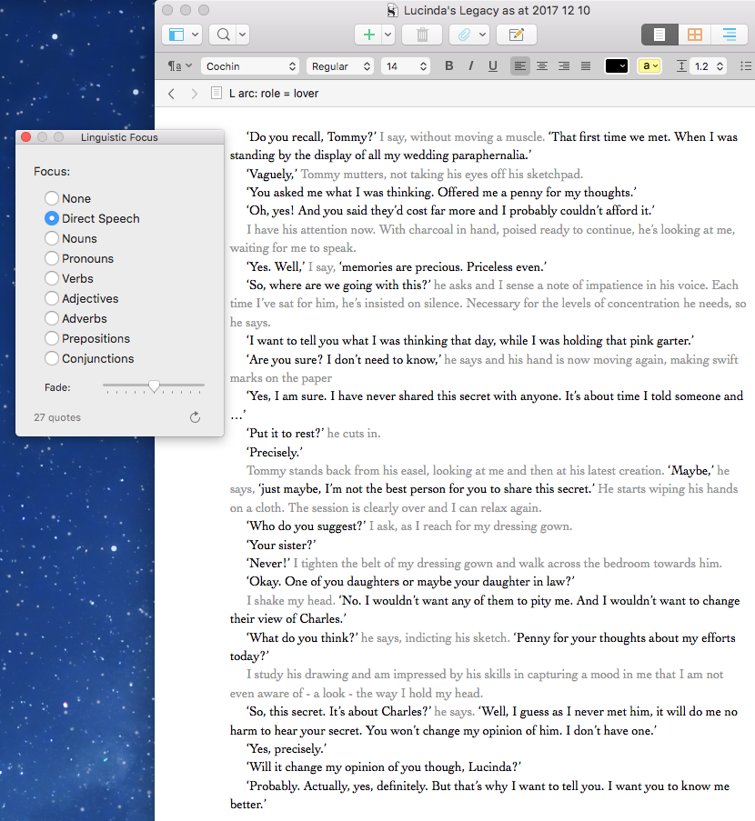Select the Adjectives focus option
This screenshot has height=821, width=755.
(51, 298)
